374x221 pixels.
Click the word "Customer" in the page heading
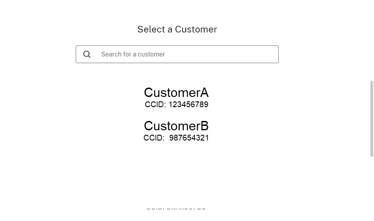pos(196,29)
